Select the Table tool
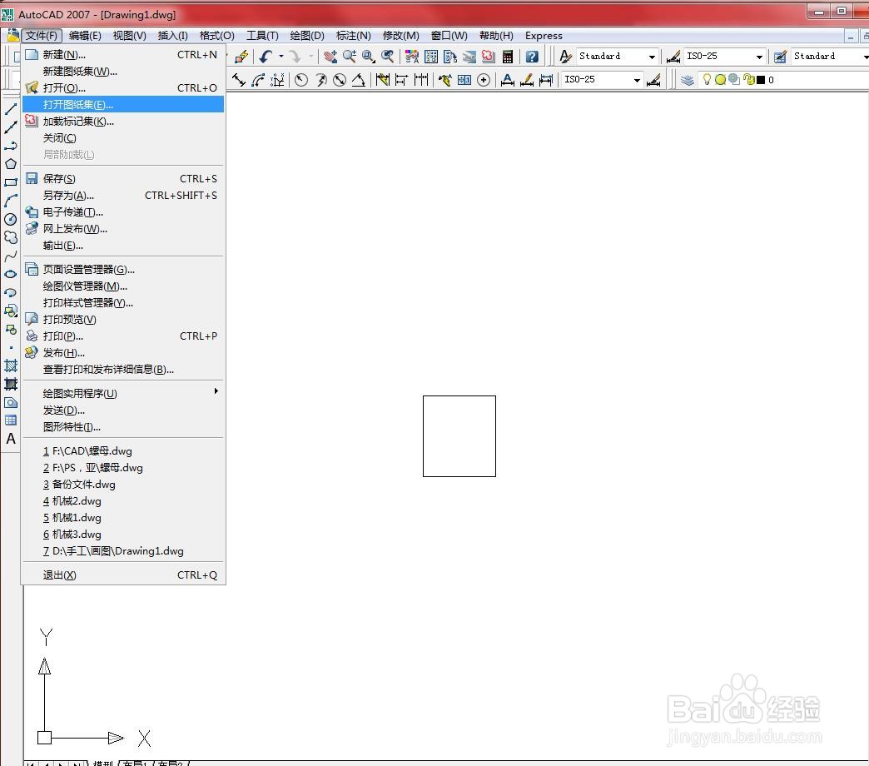 pyautogui.click(x=11, y=420)
